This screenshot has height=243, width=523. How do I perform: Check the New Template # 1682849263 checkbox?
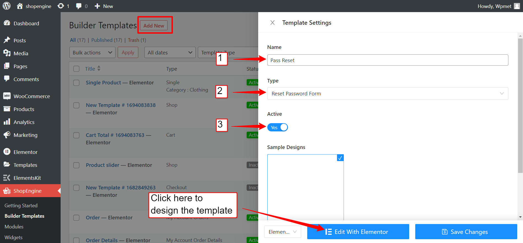click(x=76, y=188)
